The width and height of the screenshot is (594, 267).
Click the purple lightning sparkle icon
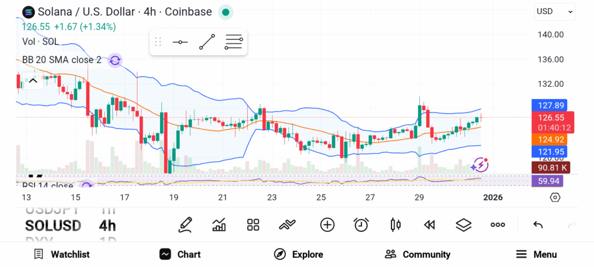click(479, 165)
